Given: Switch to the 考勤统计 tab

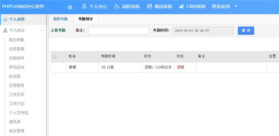Looking at the screenshot, I should click(x=85, y=19).
